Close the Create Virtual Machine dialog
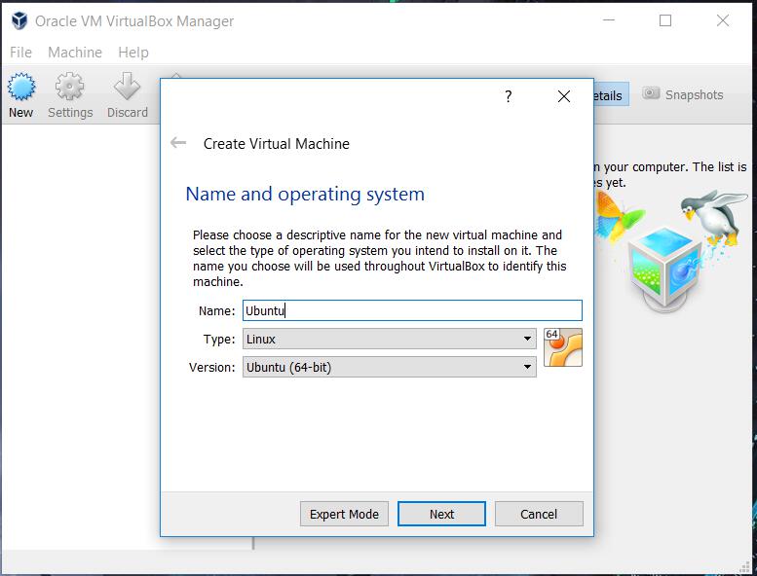 564,96
